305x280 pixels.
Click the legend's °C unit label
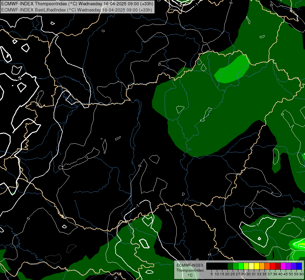click(x=190, y=275)
